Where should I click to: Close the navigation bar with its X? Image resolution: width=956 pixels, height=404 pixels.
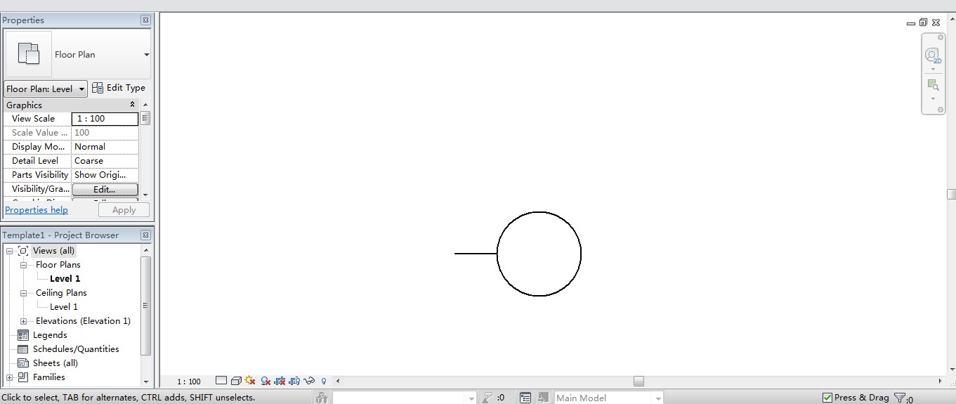(x=941, y=37)
